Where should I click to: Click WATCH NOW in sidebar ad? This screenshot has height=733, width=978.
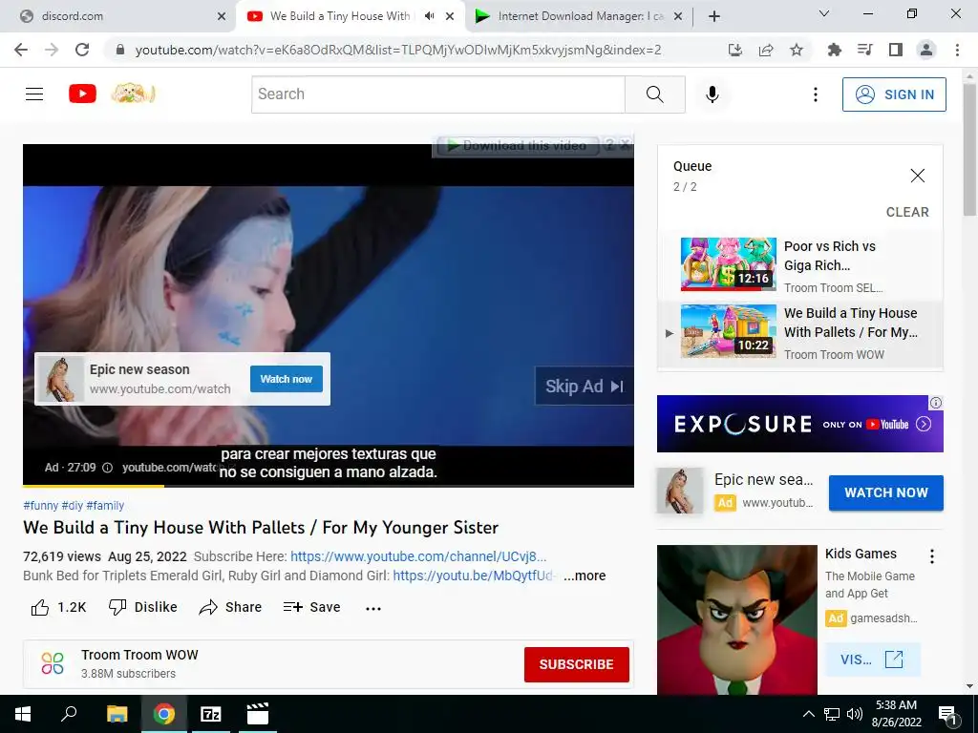click(885, 492)
